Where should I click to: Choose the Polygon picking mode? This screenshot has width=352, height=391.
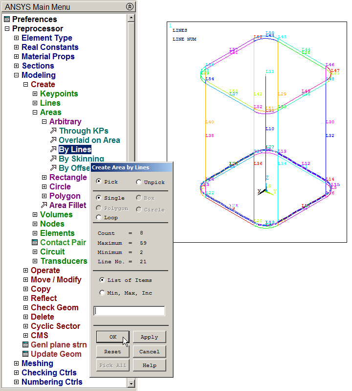click(99, 208)
